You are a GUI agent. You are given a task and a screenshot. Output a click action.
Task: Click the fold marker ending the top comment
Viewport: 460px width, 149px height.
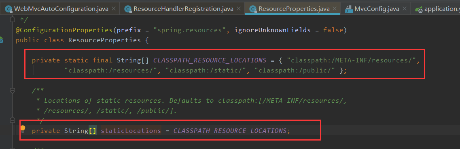[x=12, y=19]
